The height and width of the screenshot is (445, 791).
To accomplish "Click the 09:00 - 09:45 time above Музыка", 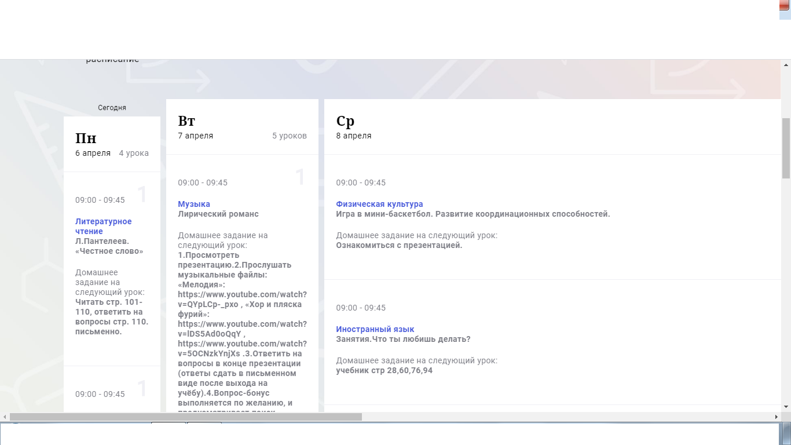I will [203, 183].
